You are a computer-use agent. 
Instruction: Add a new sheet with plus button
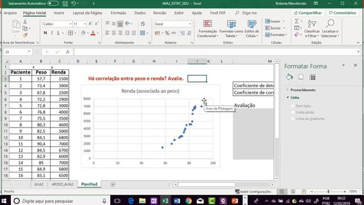click(x=113, y=184)
